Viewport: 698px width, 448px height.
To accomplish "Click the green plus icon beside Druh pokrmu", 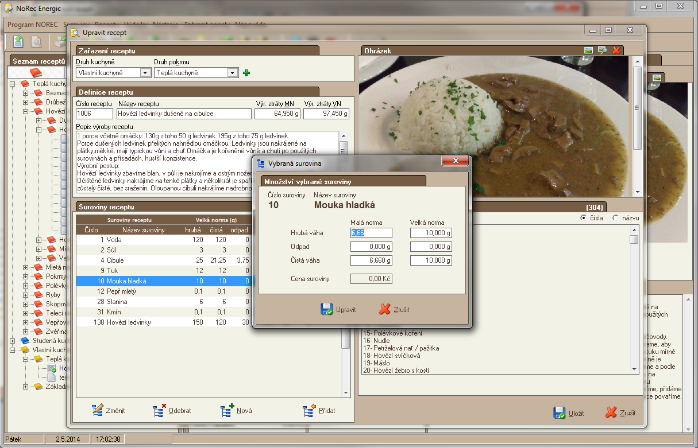I will click(x=247, y=73).
